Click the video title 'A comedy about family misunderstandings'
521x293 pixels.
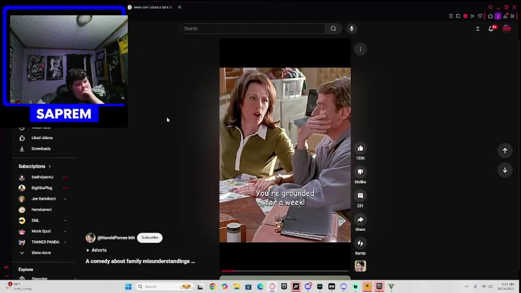point(140,261)
